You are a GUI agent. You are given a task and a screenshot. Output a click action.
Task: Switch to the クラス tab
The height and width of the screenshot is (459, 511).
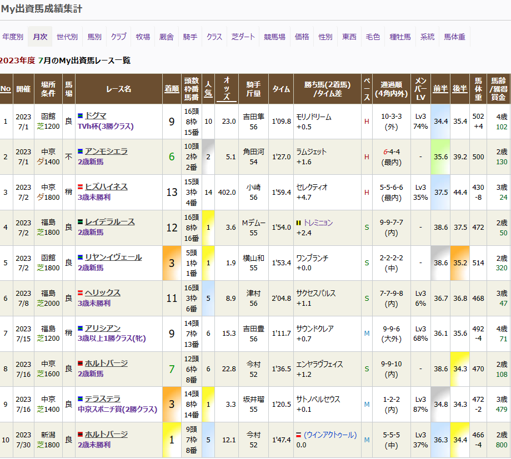(x=214, y=37)
